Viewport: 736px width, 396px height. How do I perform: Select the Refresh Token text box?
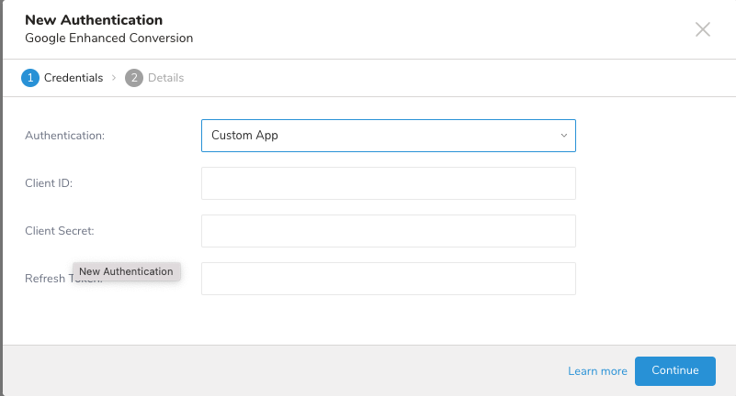388,279
